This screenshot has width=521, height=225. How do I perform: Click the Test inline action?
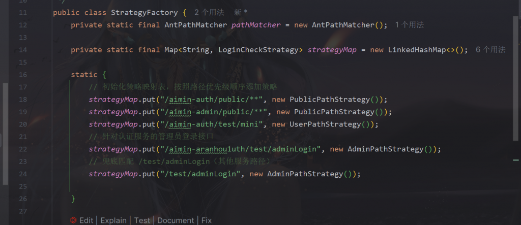(x=142, y=220)
